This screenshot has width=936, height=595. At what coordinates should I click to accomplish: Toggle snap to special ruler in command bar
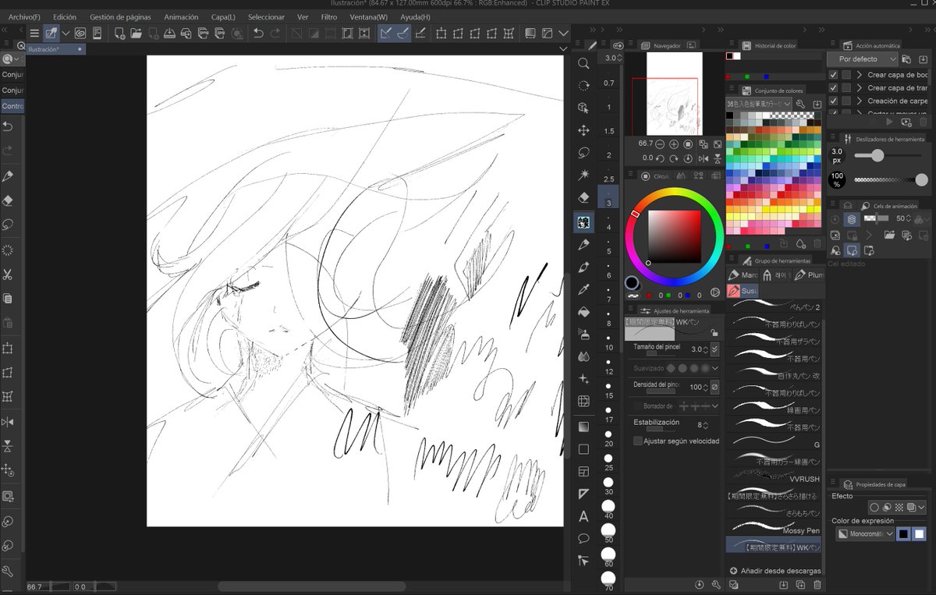point(402,33)
